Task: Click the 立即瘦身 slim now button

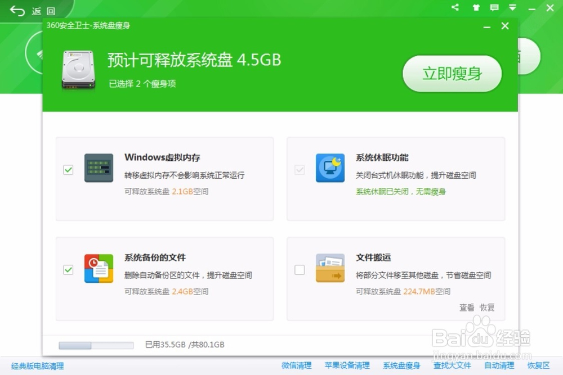Action: coord(452,74)
